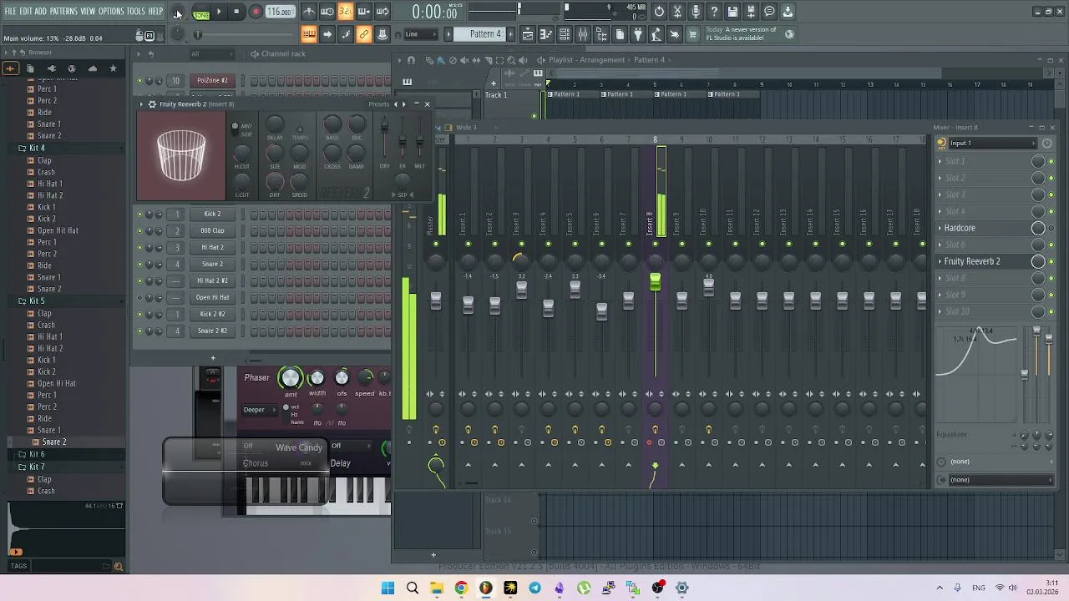This screenshot has height=601, width=1069.
Task: Toggle mute LED of 808 Clap channel
Action: click(139, 231)
